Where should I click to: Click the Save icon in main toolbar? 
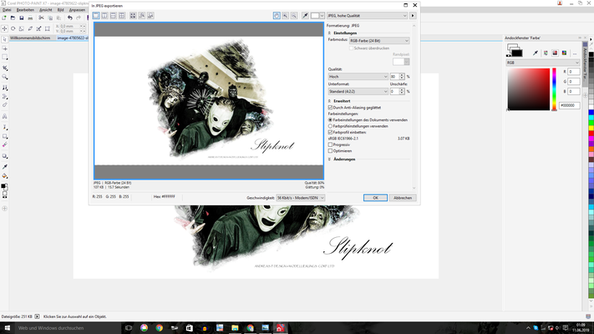pos(22,18)
